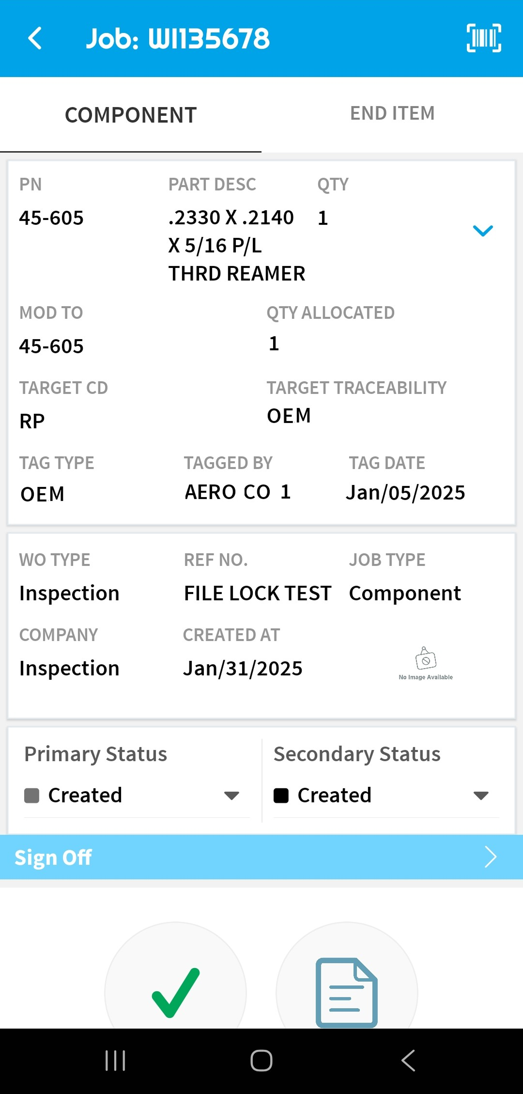Tap the tag date Jan/05/2025
The width and height of the screenshot is (523, 1094).
pos(405,493)
